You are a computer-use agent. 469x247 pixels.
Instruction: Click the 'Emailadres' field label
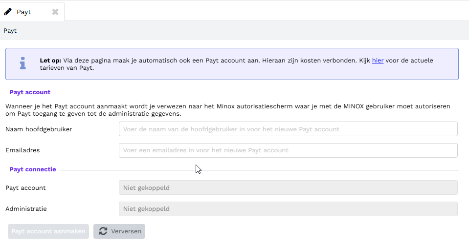point(22,150)
